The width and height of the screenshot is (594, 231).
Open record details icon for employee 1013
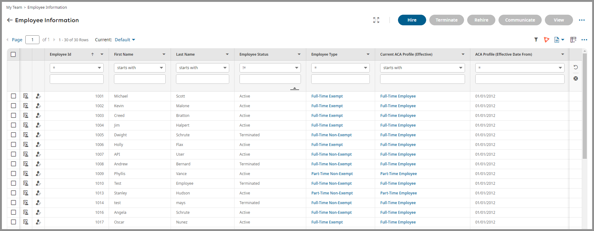coord(26,193)
